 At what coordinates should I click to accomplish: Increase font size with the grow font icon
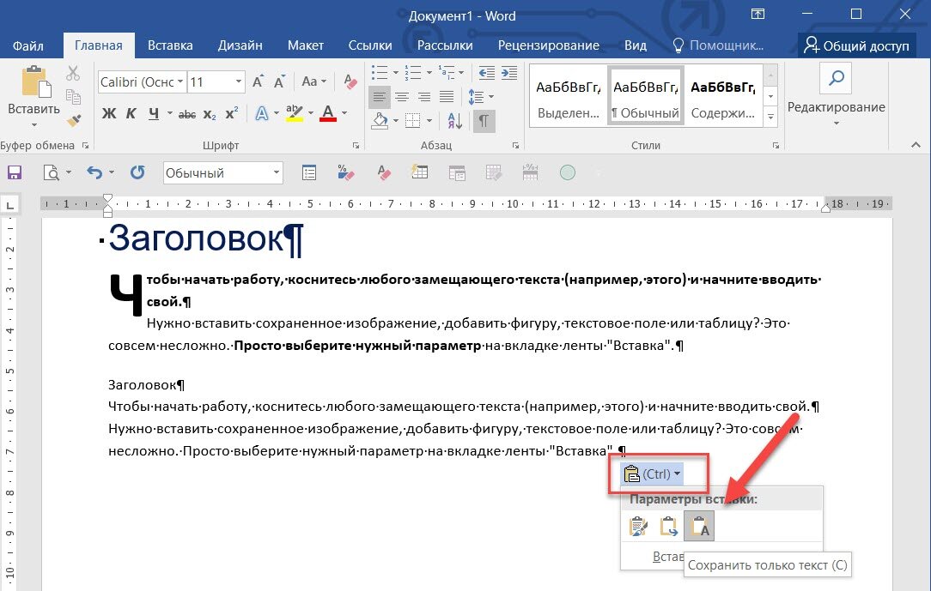tap(258, 81)
